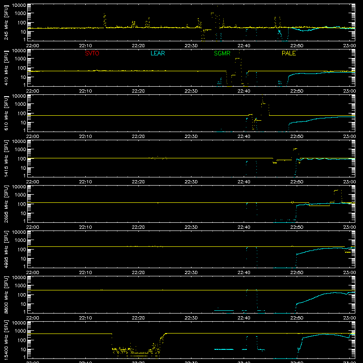Viewport: 363px width, 363px height.
Task: Click the 10 y-axis value on 15400 MHz plot
Action: tap(22, 349)
